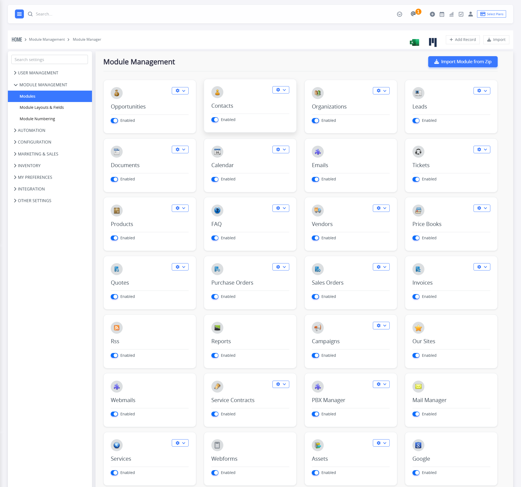Click the Calendar module icon

coord(217,152)
